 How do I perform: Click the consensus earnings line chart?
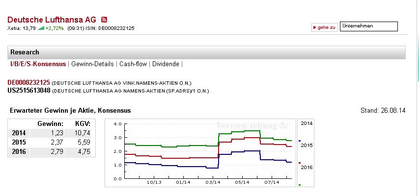(200, 152)
